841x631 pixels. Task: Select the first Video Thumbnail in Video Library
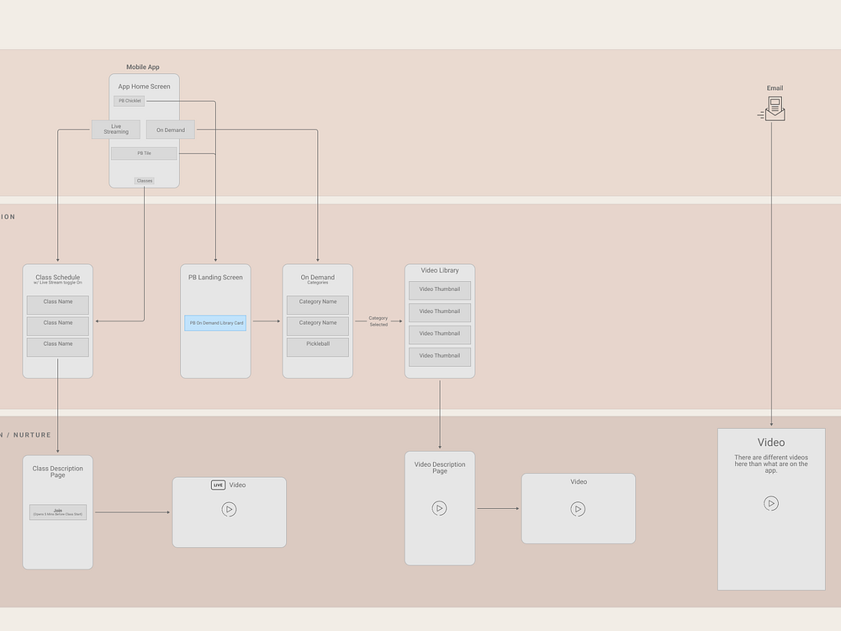coord(440,290)
